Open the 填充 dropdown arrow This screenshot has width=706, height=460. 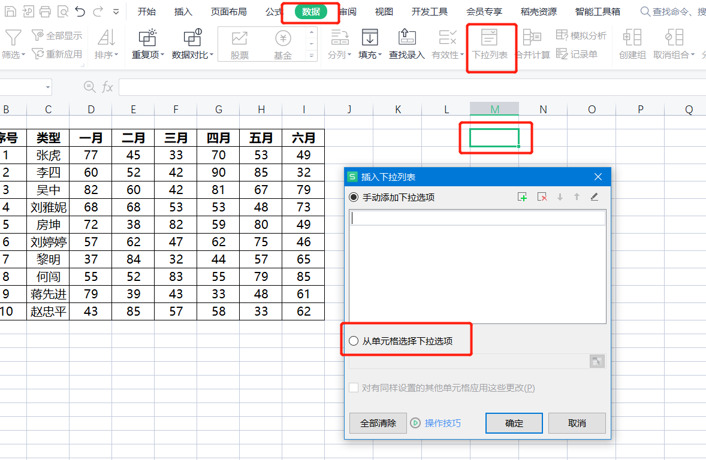tap(380, 55)
